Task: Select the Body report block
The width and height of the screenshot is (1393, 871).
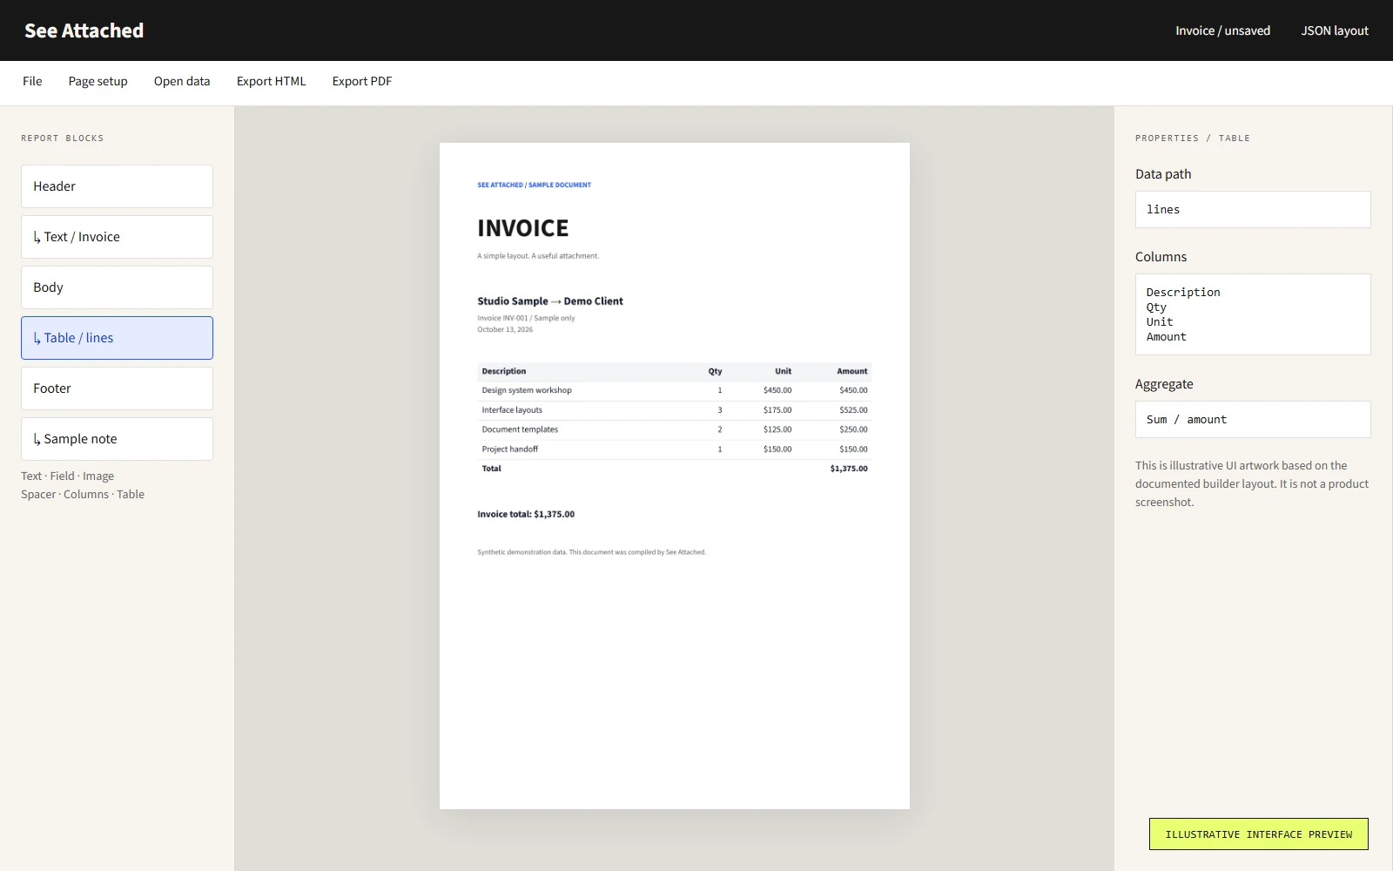Action: tap(117, 287)
